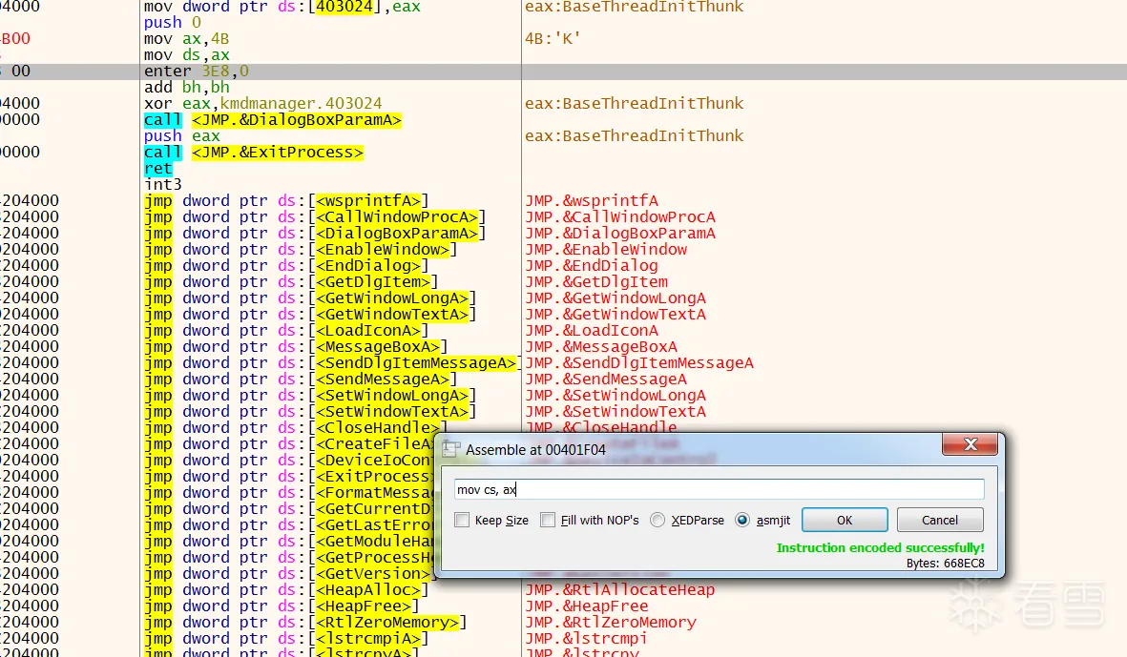
Task: Click the JMP.&RtlZeroMemory comment
Action: point(611,623)
